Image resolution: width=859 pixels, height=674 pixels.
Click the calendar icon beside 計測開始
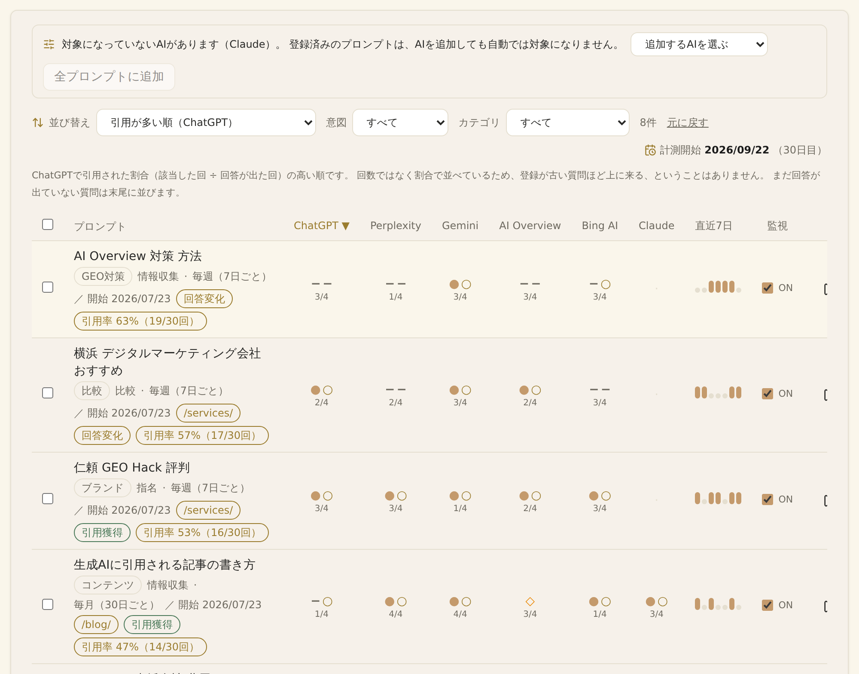pyautogui.click(x=650, y=150)
